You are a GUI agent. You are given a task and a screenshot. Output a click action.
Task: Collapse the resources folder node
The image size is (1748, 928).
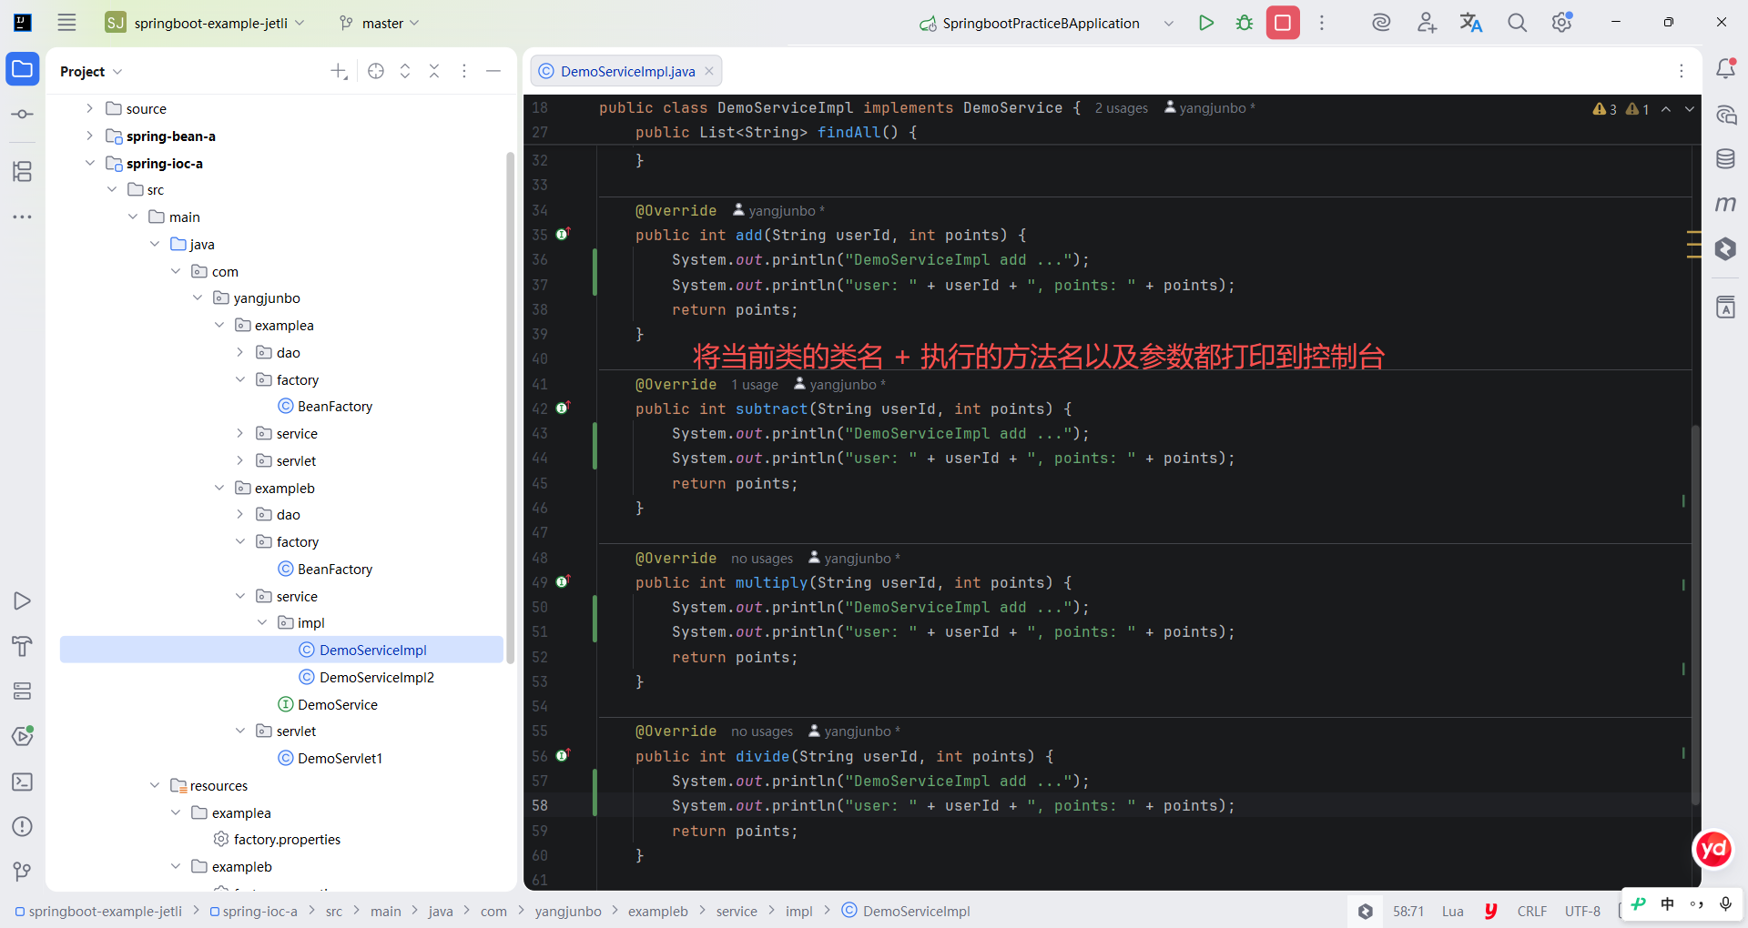155,785
